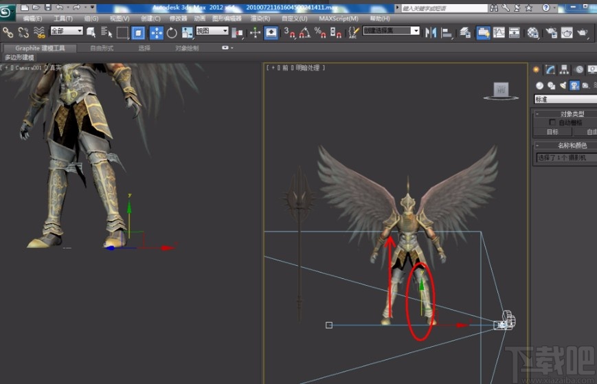
Task: Expand the Help question mark dropdown arrow
Action: point(554,8)
